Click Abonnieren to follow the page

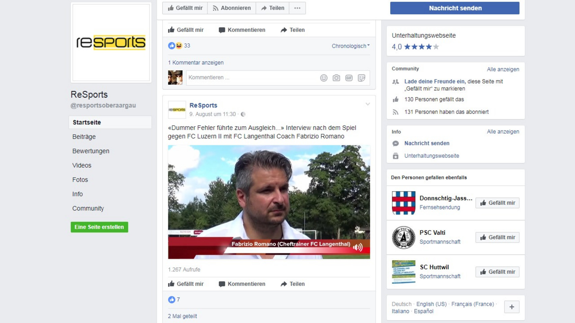[x=232, y=8]
